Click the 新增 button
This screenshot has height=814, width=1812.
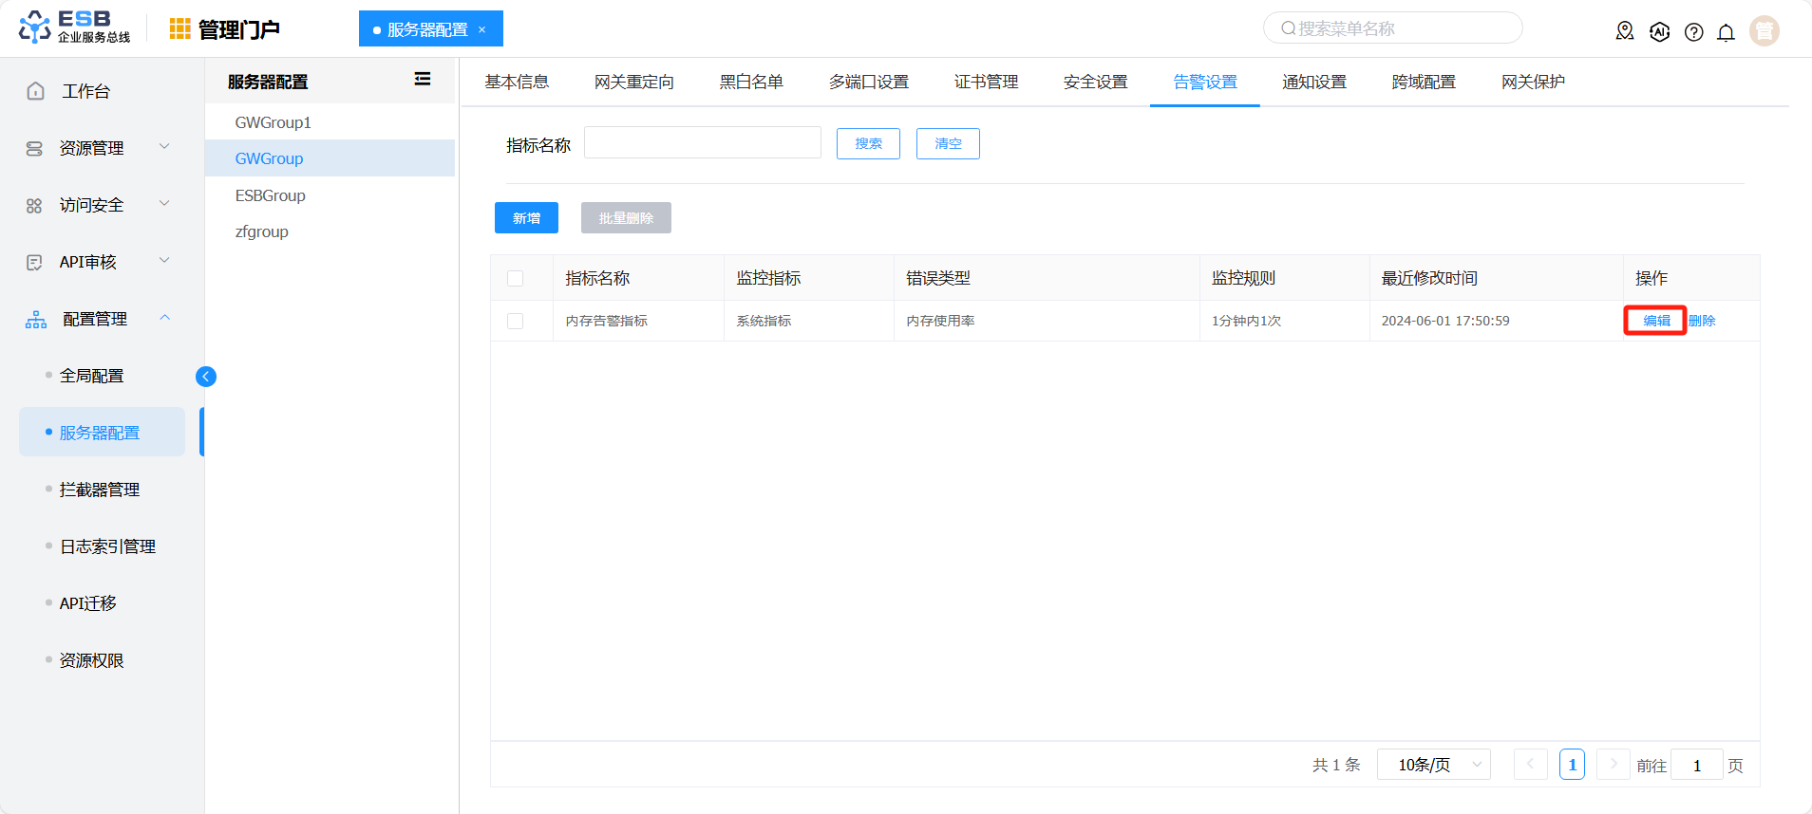coord(526,217)
